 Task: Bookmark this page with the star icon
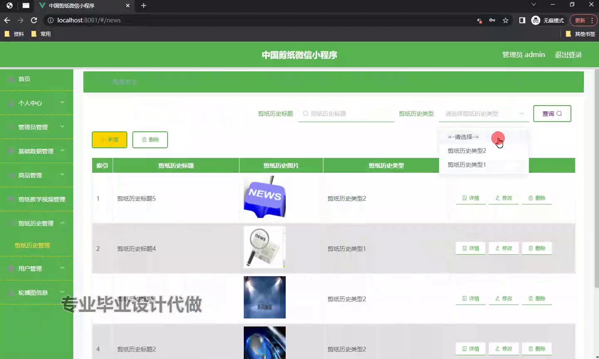coord(505,20)
